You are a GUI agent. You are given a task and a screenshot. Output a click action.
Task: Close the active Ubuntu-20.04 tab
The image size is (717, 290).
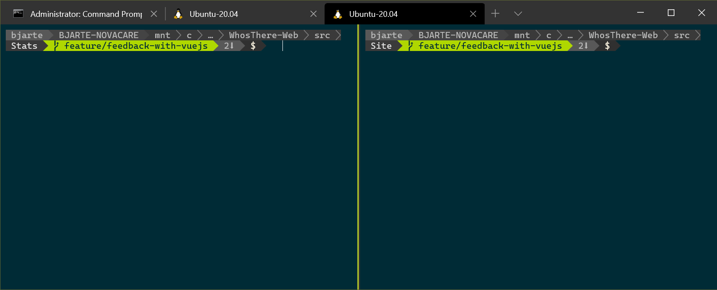coord(473,14)
